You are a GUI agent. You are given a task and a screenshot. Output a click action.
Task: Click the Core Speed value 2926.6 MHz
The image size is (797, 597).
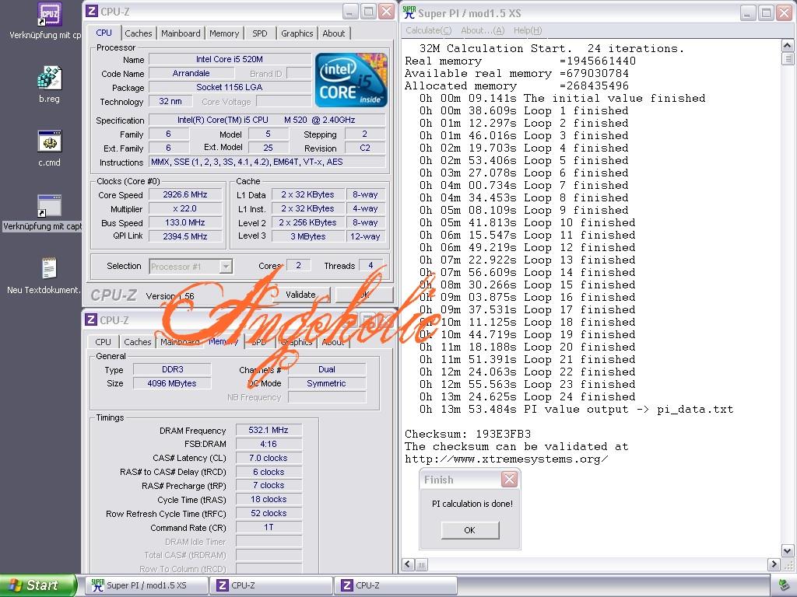pyautogui.click(x=185, y=195)
